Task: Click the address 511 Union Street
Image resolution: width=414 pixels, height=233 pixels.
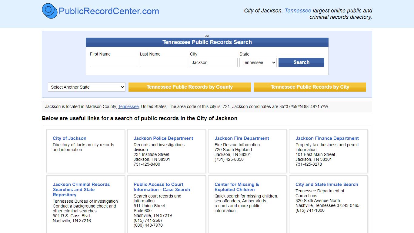Action: pyautogui.click(x=149, y=206)
